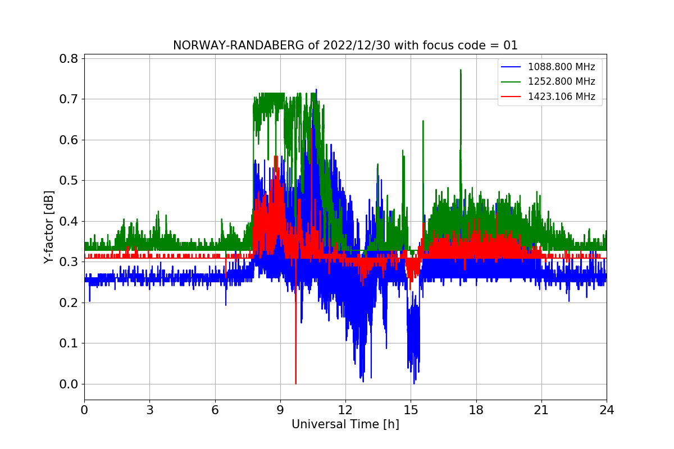Click y-axis tick label 0.6

tap(69, 140)
